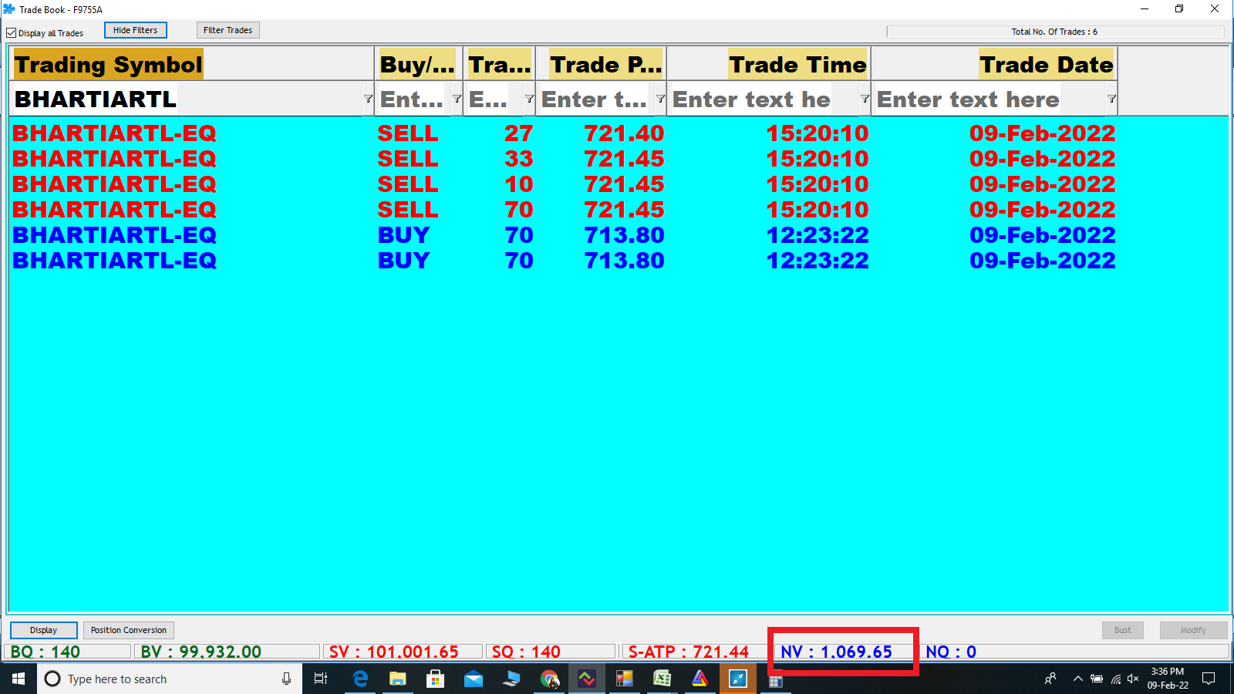Click price 721.40 in the first row
This screenshot has height=694, width=1234.
(624, 133)
